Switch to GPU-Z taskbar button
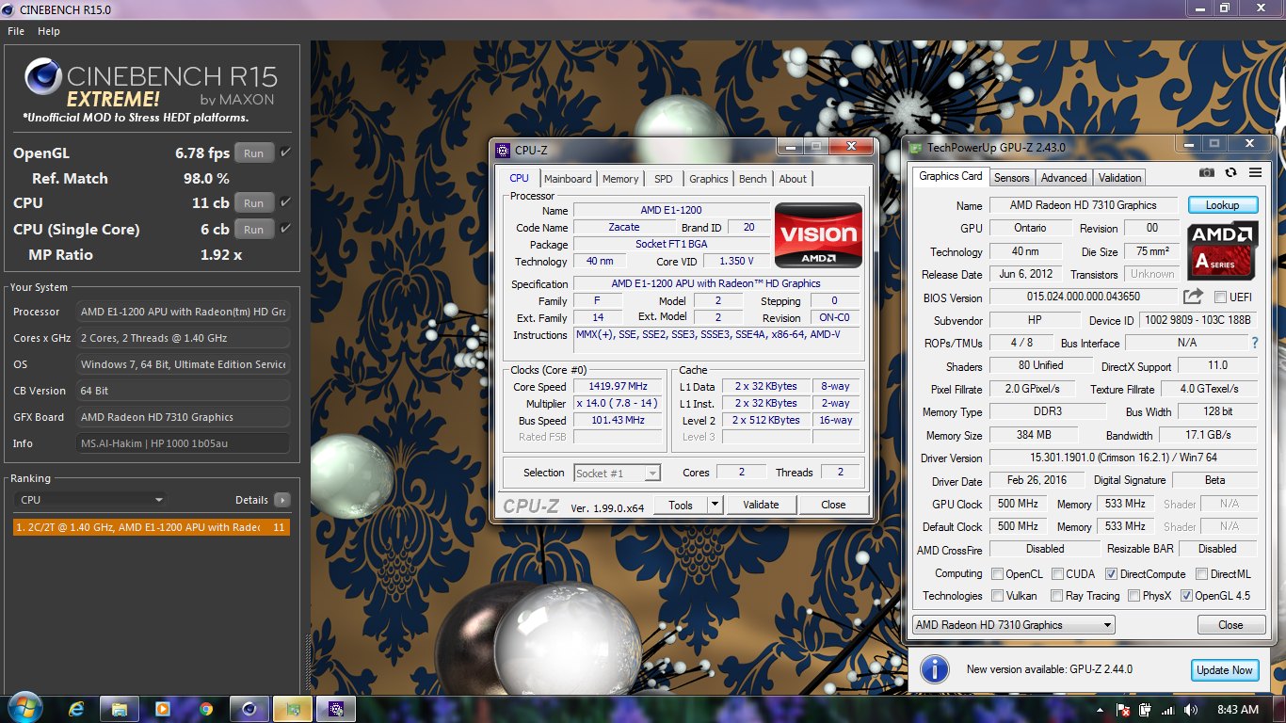Screen dimensions: 1286x723 pyautogui.click(x=293, y=709)
